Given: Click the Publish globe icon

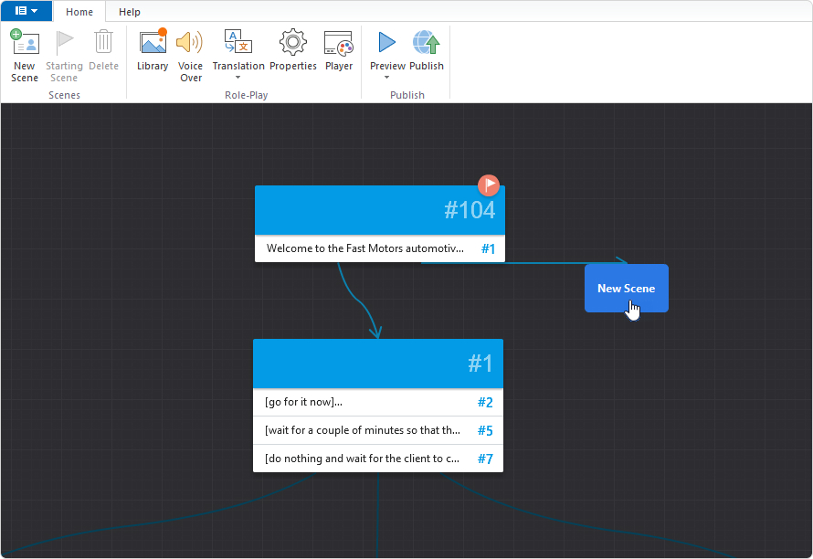Looking at the screenshot, I should coord(427,44).
